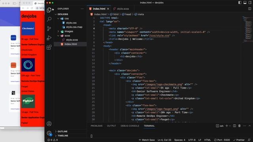The image size is (253, 142).
Task: Click Figleaf logo image in browser window
Action: [28, 101]
